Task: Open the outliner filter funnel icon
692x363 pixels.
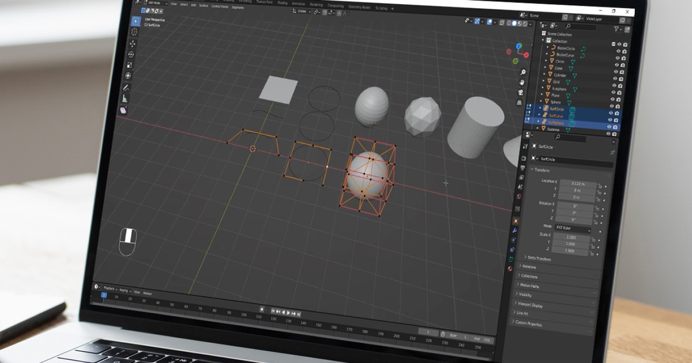Action: [616, 28]
